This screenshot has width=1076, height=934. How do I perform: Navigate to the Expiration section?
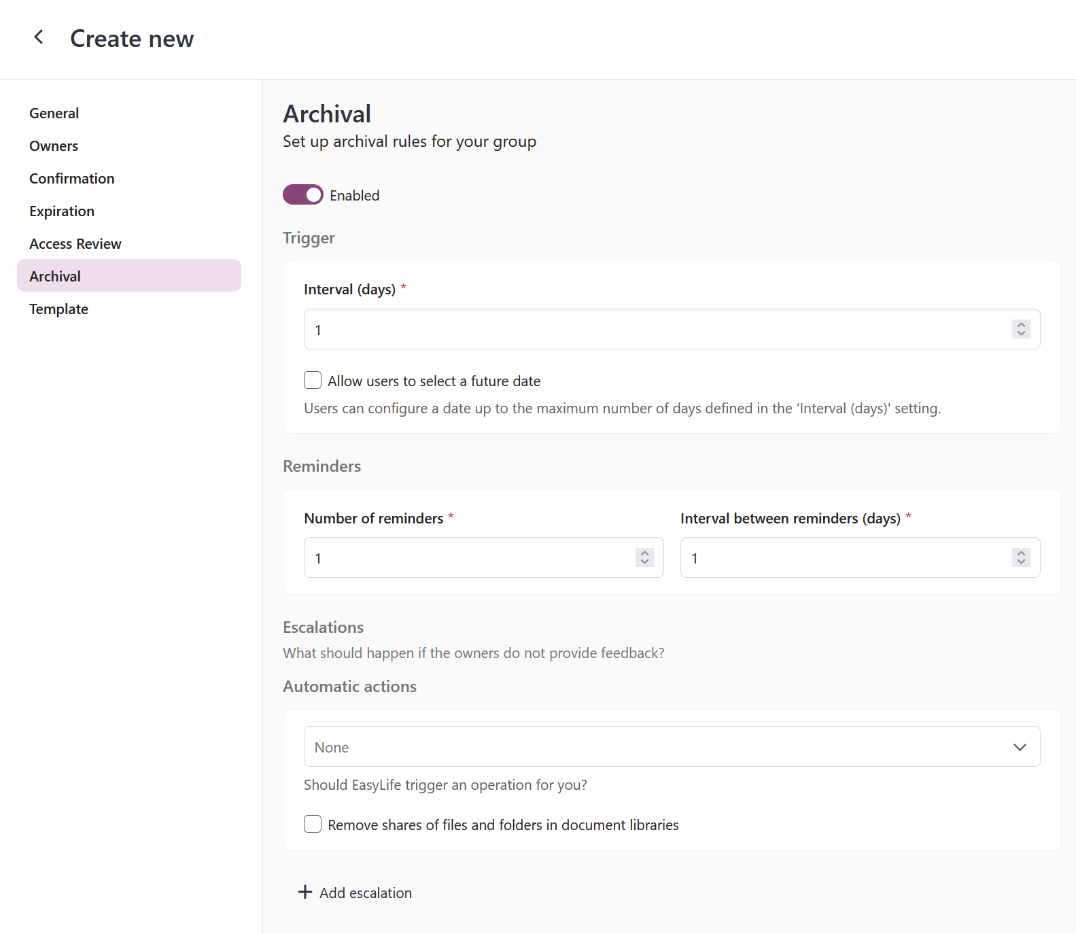coord(62,211)
